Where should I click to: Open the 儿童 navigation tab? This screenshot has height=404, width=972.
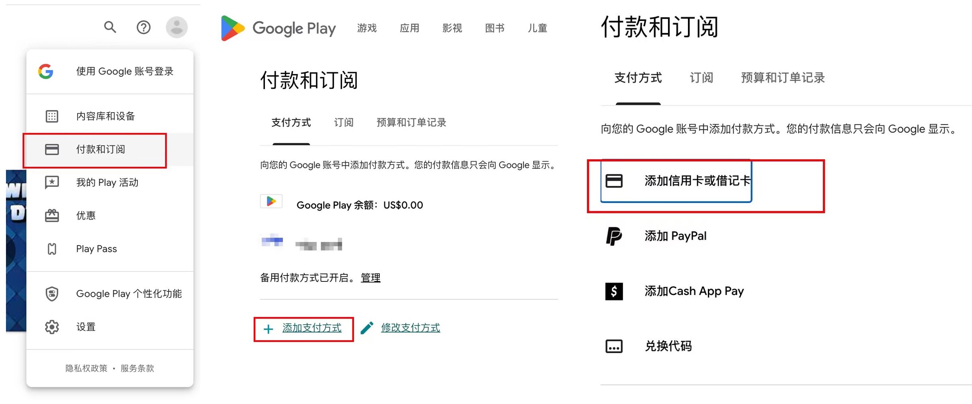[x=537, y=28]
